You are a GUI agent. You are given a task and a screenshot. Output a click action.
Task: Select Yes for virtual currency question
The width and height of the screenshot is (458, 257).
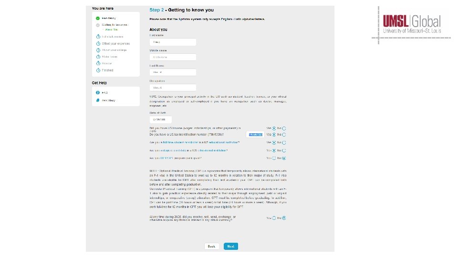click(274, 218)
